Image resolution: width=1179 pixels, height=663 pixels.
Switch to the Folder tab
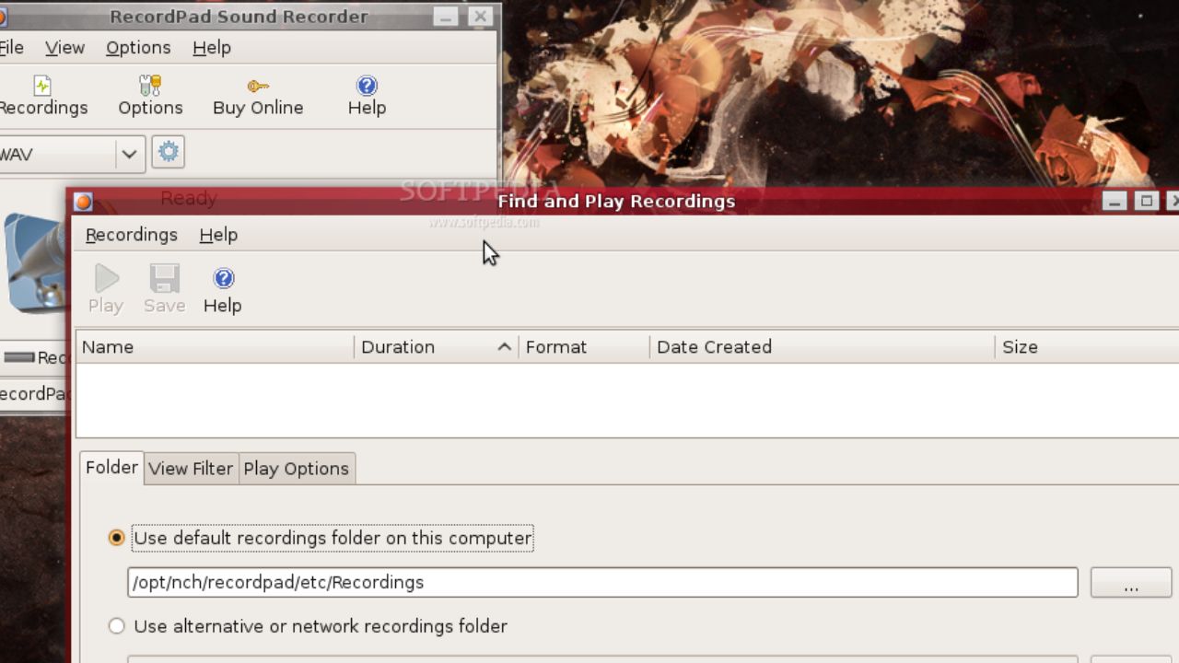[111, 468]
